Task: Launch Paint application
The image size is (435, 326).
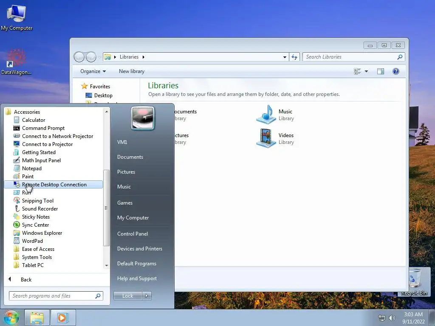Action: tap(28, 176)
